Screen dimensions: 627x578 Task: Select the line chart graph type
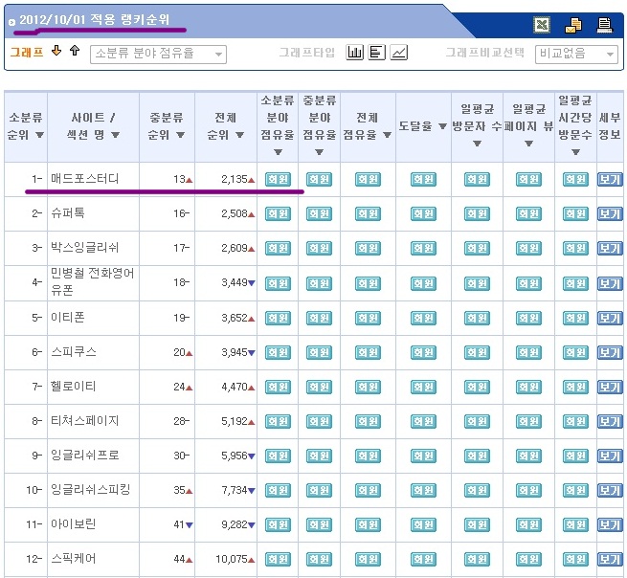[x=398, y=53]
